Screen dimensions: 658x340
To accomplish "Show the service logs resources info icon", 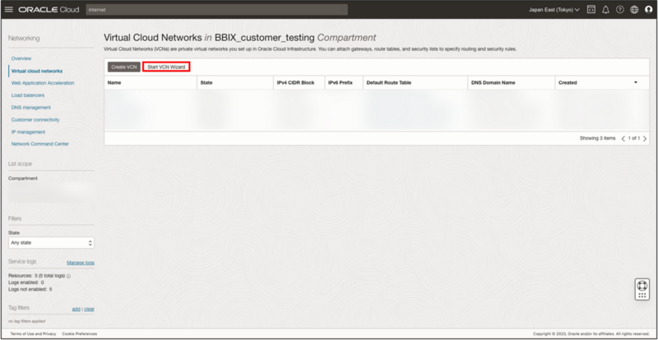I will (x=68, y=276).
